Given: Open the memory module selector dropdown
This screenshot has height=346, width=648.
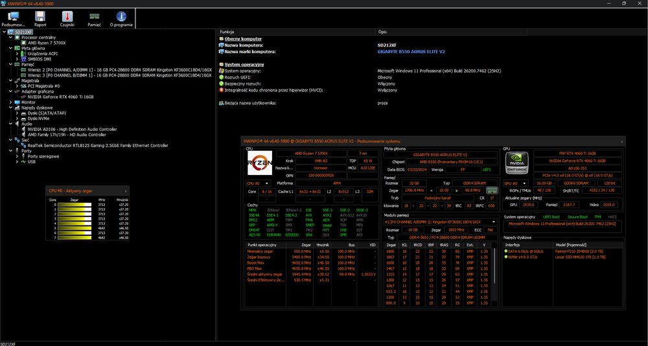Looking at the screenshot, I should [440, 222].
